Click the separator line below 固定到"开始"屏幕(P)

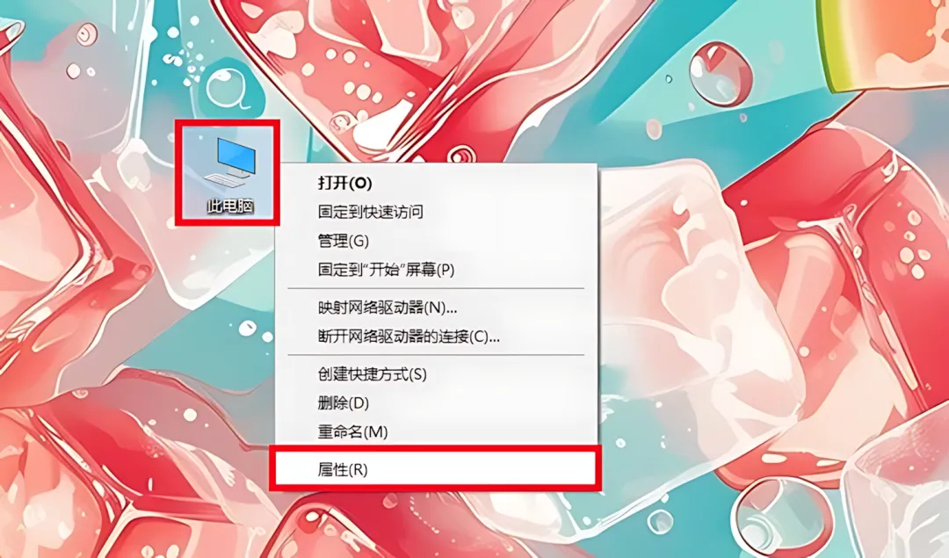click(x=436, y=289)
